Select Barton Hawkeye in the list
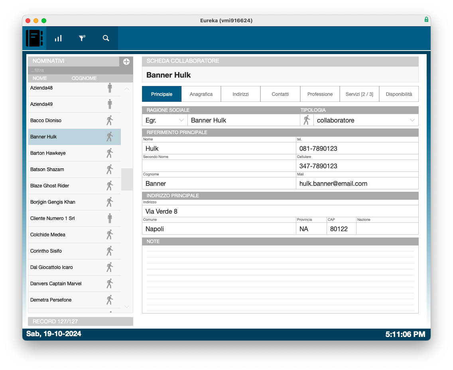 (x=74, y=153)
